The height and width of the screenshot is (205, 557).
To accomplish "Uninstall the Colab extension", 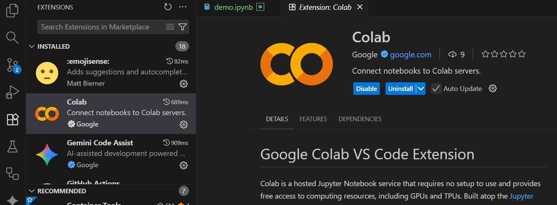I will tap(401, 89).
